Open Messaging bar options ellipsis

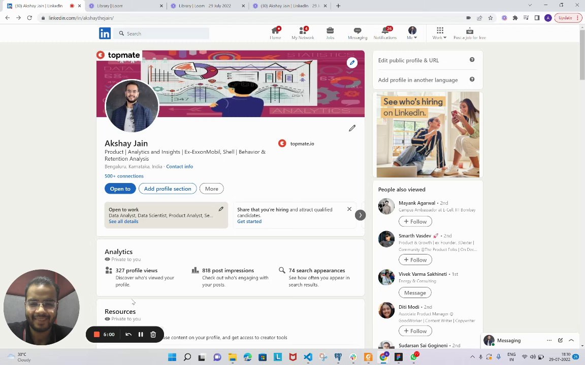tap(549, 340)
